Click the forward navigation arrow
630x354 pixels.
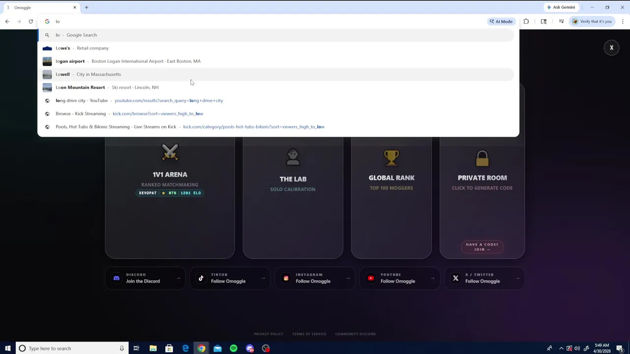tap(19, 21)
